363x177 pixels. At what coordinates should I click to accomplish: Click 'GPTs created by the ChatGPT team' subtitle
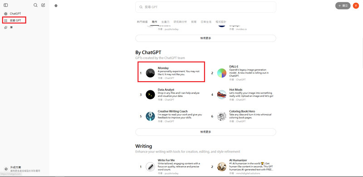pos(160,58)
